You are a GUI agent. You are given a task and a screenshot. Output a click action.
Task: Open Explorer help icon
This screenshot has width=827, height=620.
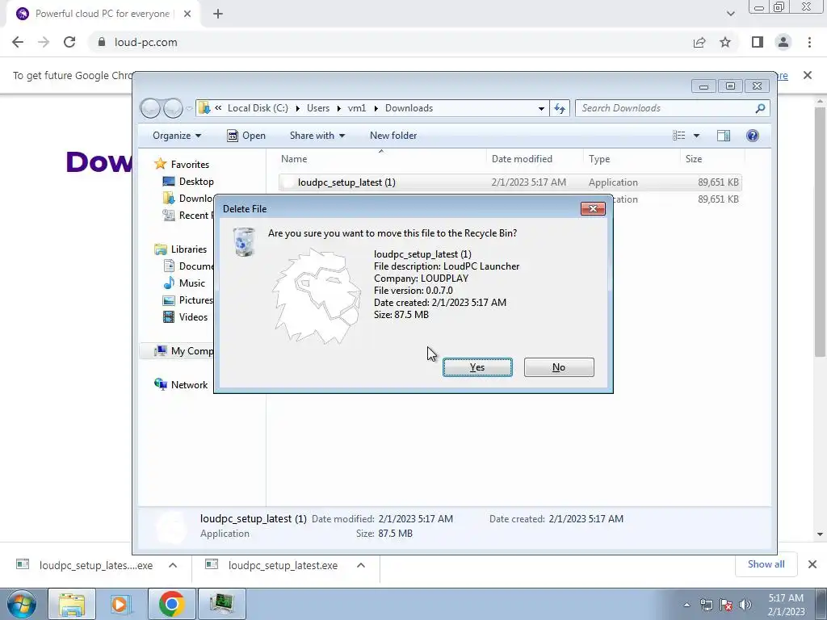tap(753, 136)
